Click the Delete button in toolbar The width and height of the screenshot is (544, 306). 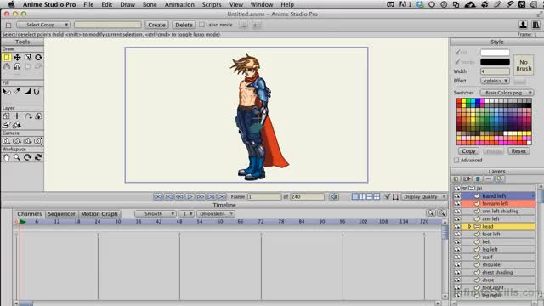pyautogui.click(x=184, y=25)
